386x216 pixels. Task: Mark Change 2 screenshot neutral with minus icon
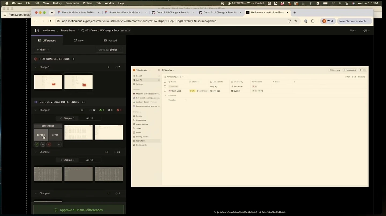point(43,144)
